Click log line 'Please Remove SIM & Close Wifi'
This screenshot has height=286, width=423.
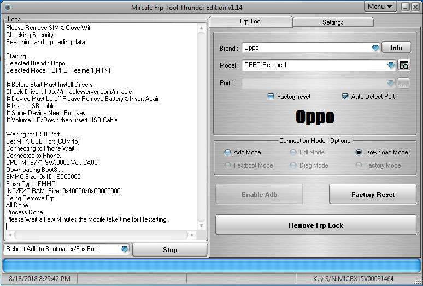tap(49, 28)
